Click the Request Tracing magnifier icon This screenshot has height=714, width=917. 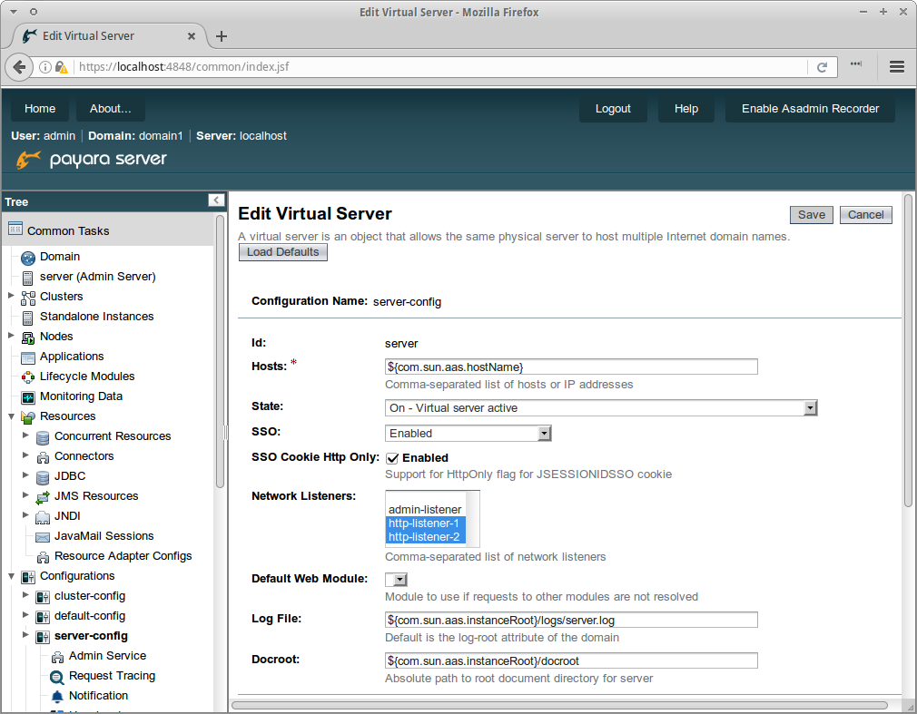[x=57, y=677]
